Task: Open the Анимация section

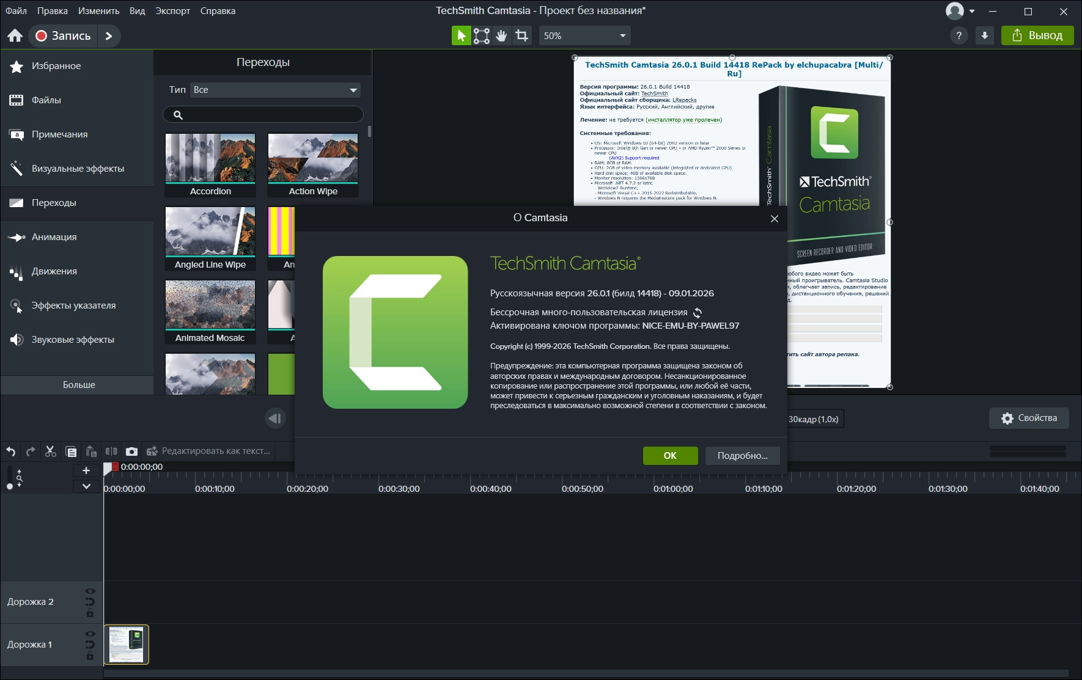Action: click(77, 237)
